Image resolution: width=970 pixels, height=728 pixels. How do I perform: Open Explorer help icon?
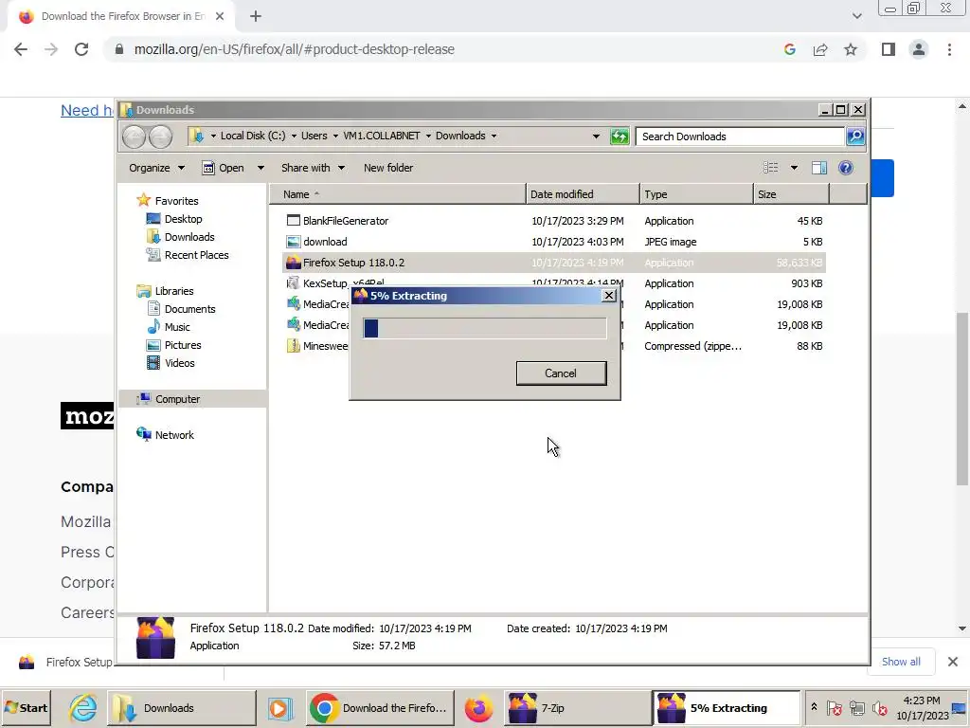846,168
